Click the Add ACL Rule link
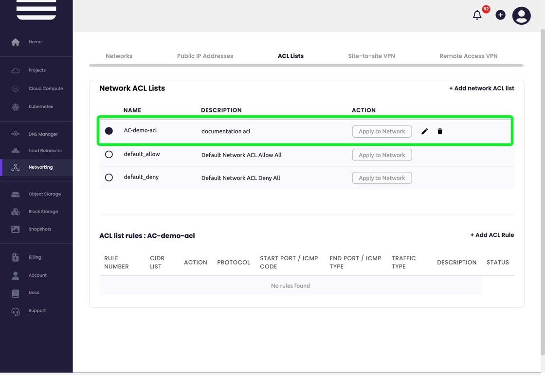 492,235
